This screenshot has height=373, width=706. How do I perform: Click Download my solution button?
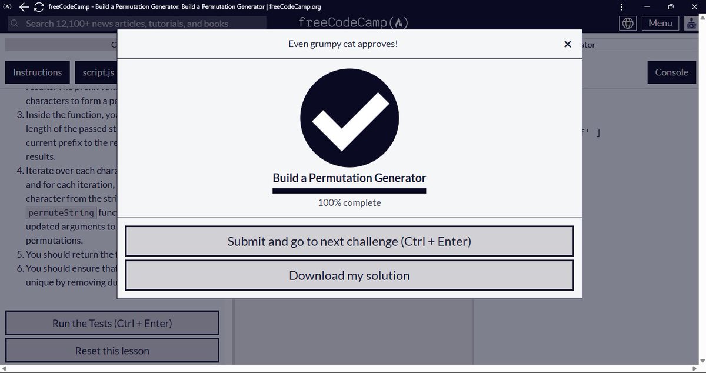point(349,275)
